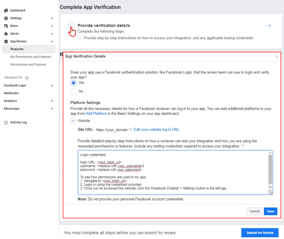Click the https://your_domain site URL text
Screen dimensions: 284x239
click(112, 130)
